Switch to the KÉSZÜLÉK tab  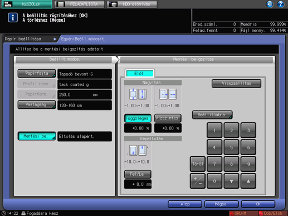coord(27,4)
